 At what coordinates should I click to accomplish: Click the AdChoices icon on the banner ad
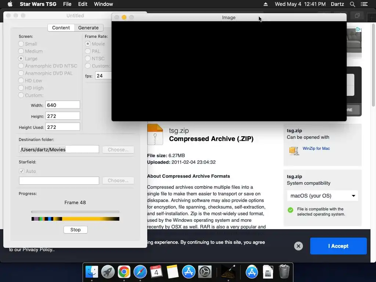(358, 29)
